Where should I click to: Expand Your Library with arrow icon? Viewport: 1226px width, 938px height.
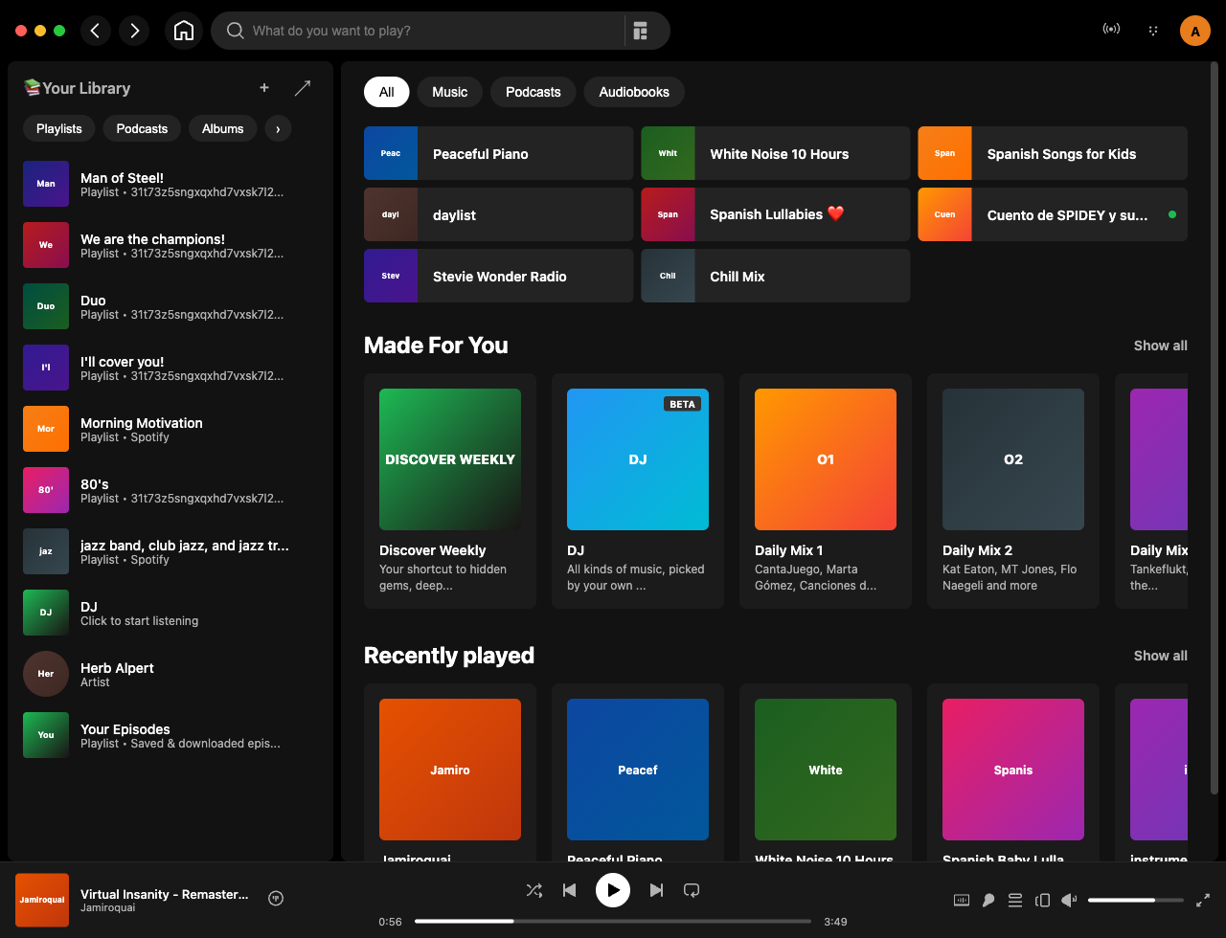[x=303, y=88]
